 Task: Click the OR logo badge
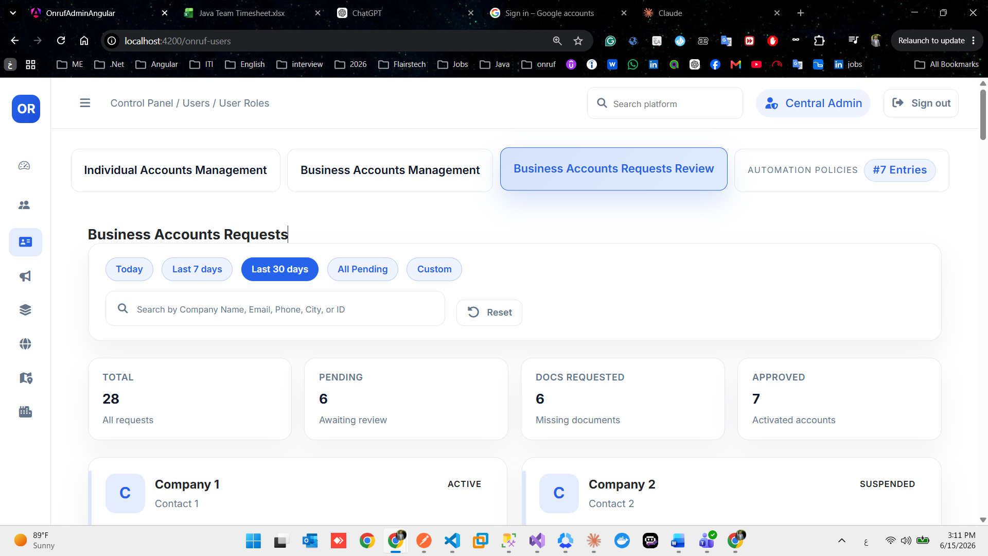pos(26,109)
